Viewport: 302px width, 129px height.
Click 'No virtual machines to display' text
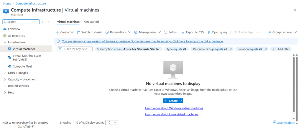(x=173, y=84)
